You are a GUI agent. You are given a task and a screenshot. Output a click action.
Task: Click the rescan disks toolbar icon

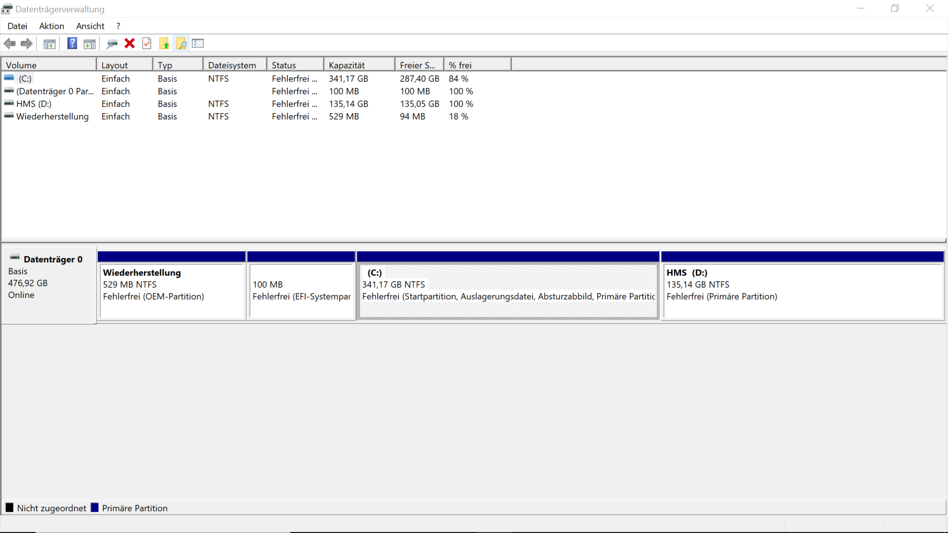point(112,44)
